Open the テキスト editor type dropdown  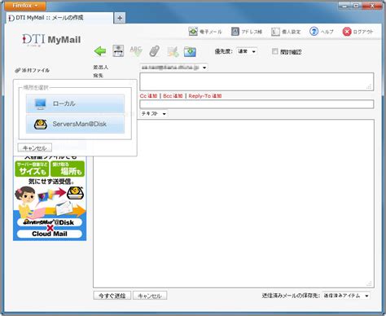[154, 113]
